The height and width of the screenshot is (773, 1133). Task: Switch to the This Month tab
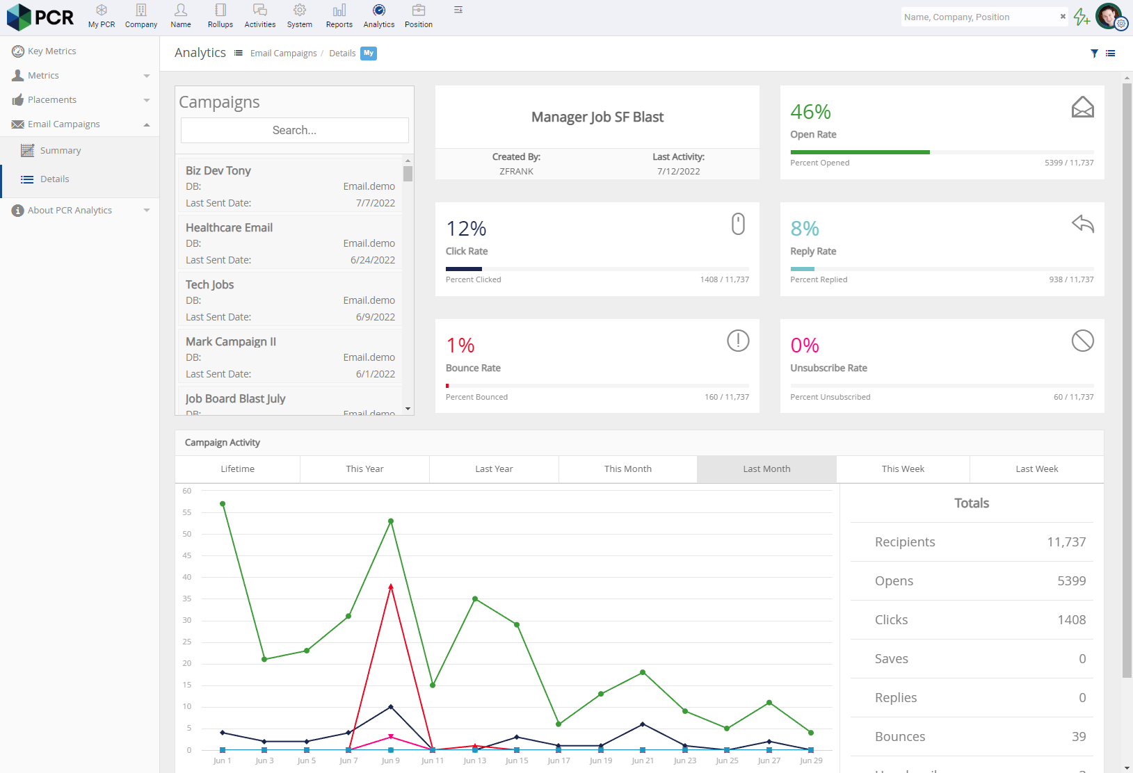628,469
